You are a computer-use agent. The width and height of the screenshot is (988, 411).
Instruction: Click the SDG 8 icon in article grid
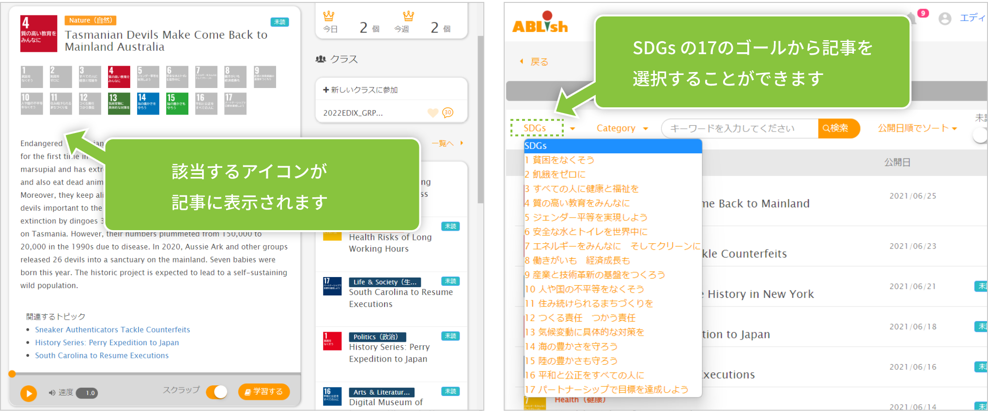click(x=235, y=77)
